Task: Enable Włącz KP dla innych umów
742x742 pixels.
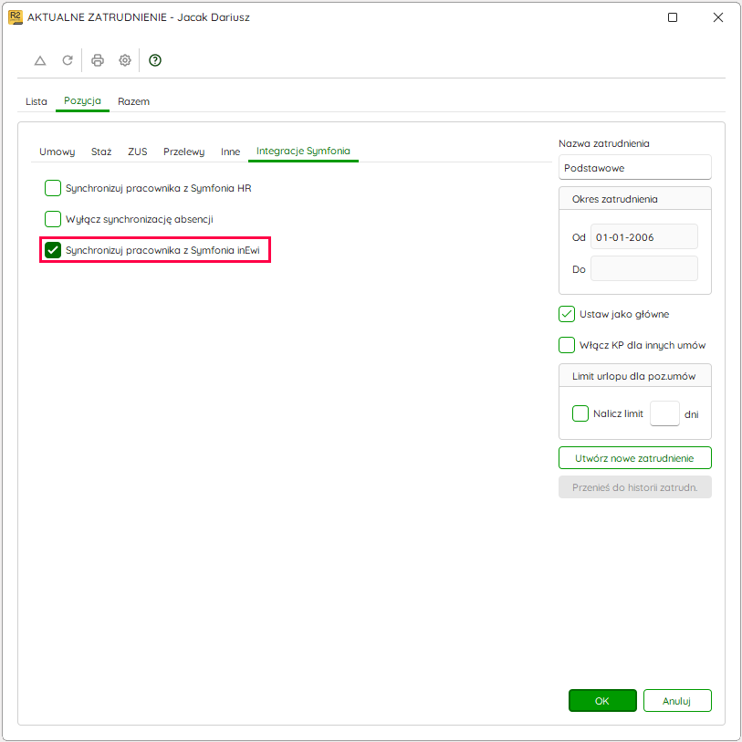Action: tap(567, 345)
